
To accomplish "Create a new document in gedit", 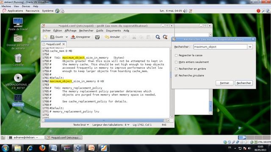I will [45, 37].
